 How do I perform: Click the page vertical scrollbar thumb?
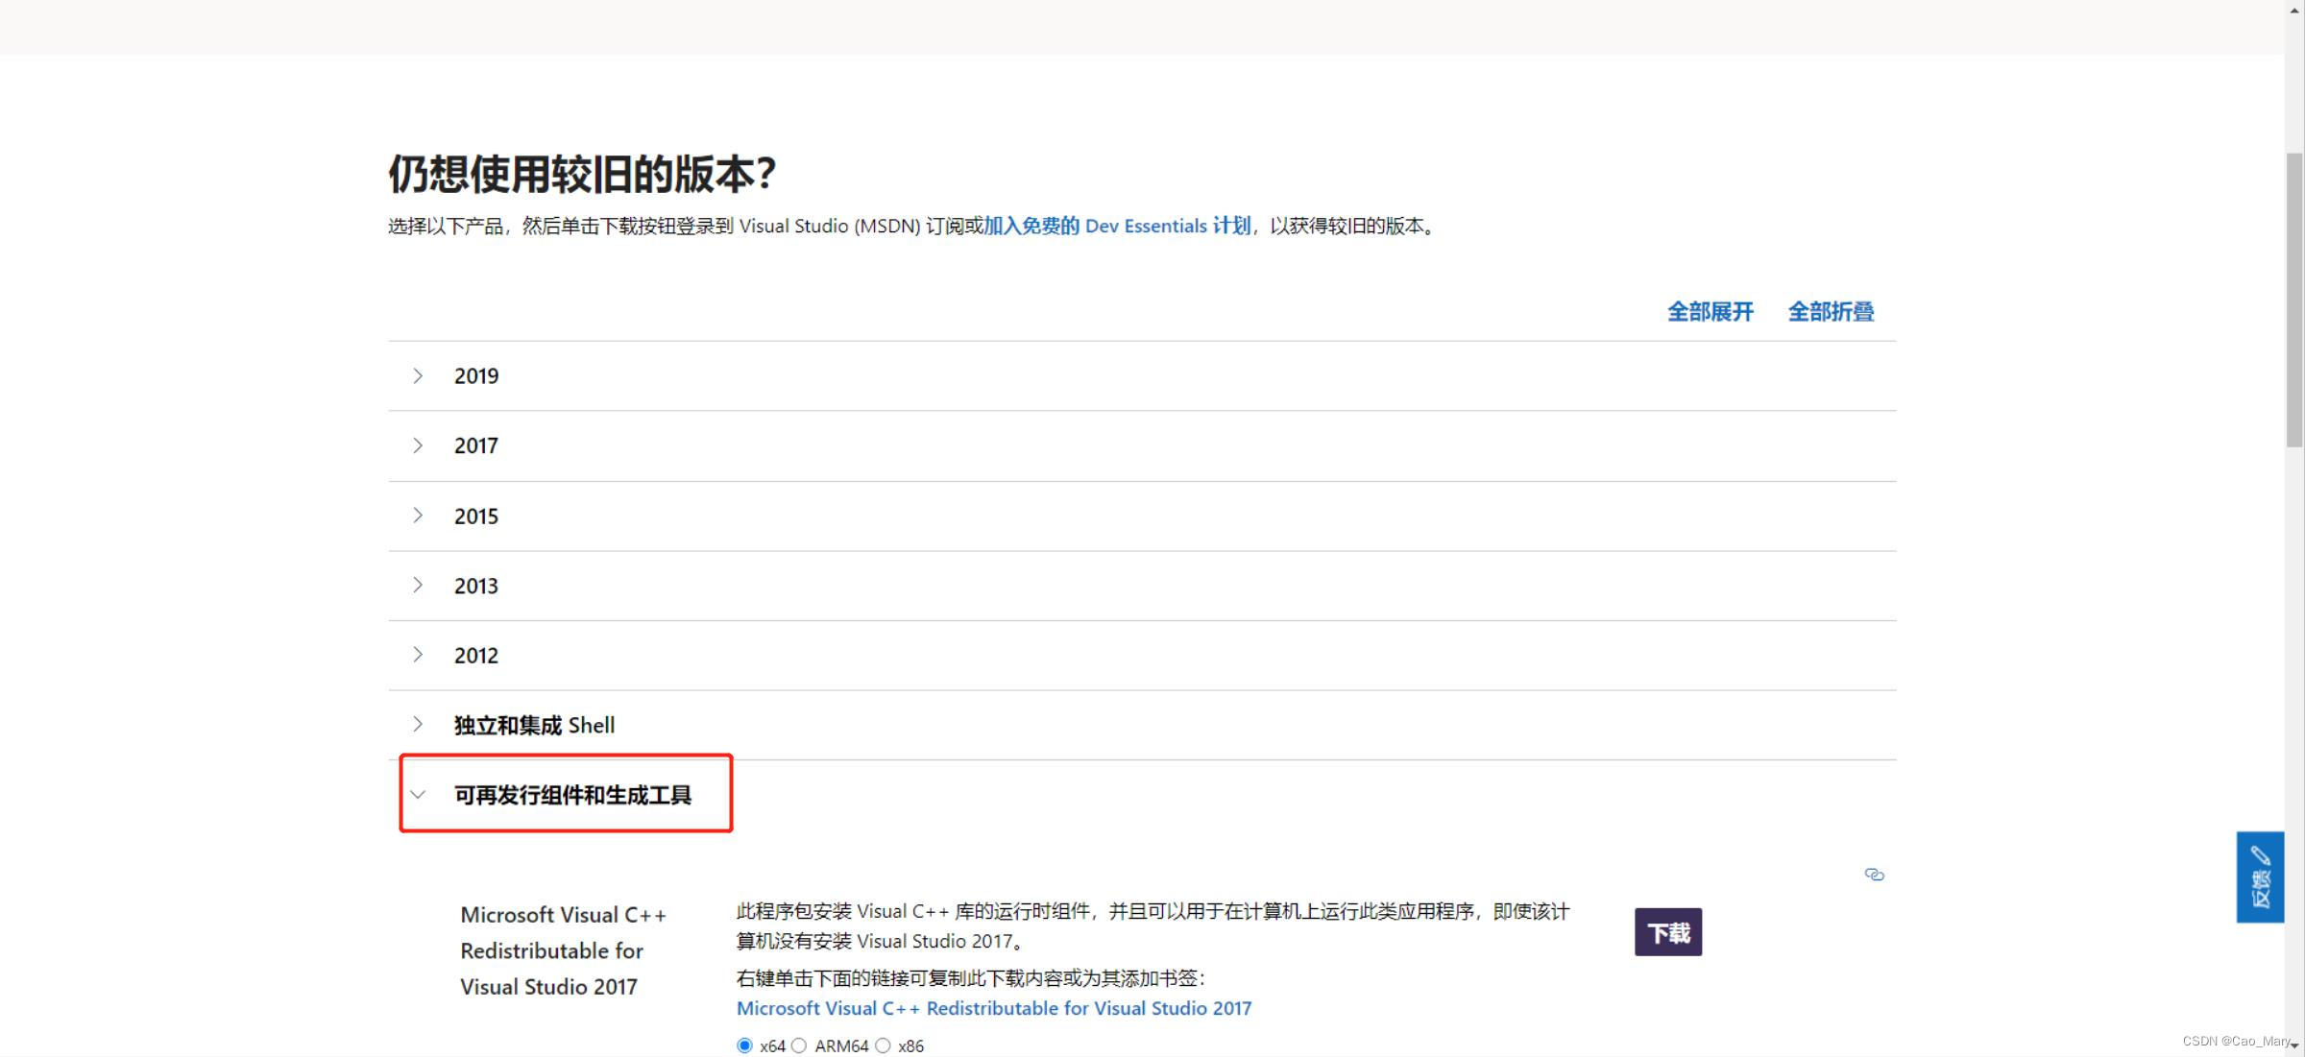(2294, 298)
